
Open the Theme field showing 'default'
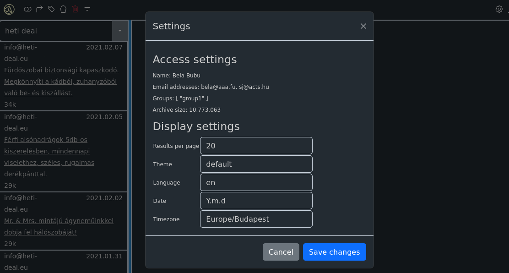click(256, 164)
